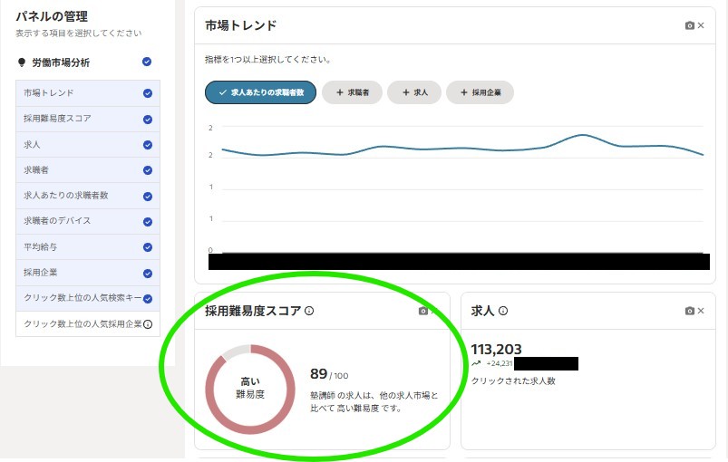Viewport: 728px width, 462px height.
Task: Toggle all panels via 労働市場分析 checkbox
Action: coord(147,62)
